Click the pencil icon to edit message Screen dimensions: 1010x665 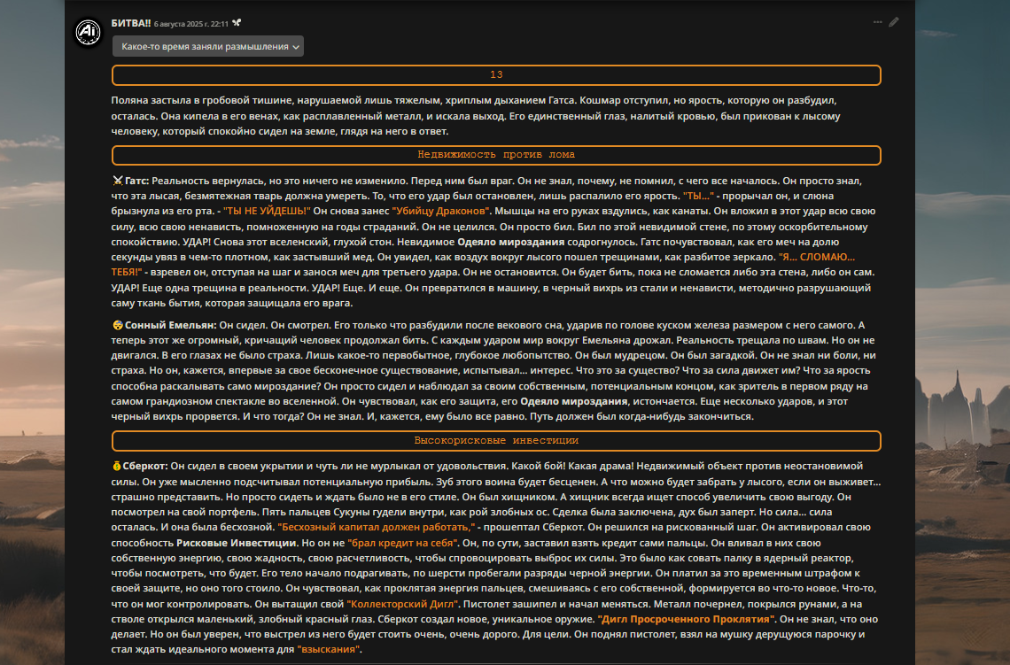pyautogui.click(x=894, y=22)
